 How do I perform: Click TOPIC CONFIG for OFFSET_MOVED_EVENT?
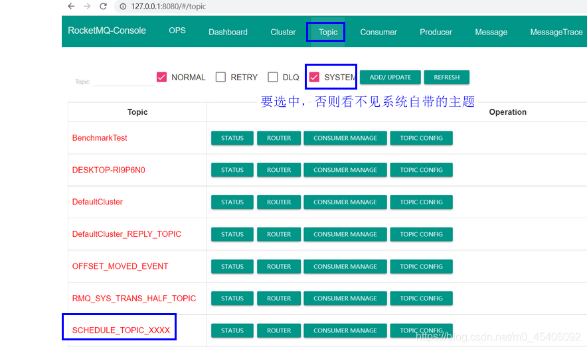pos(421,266)
